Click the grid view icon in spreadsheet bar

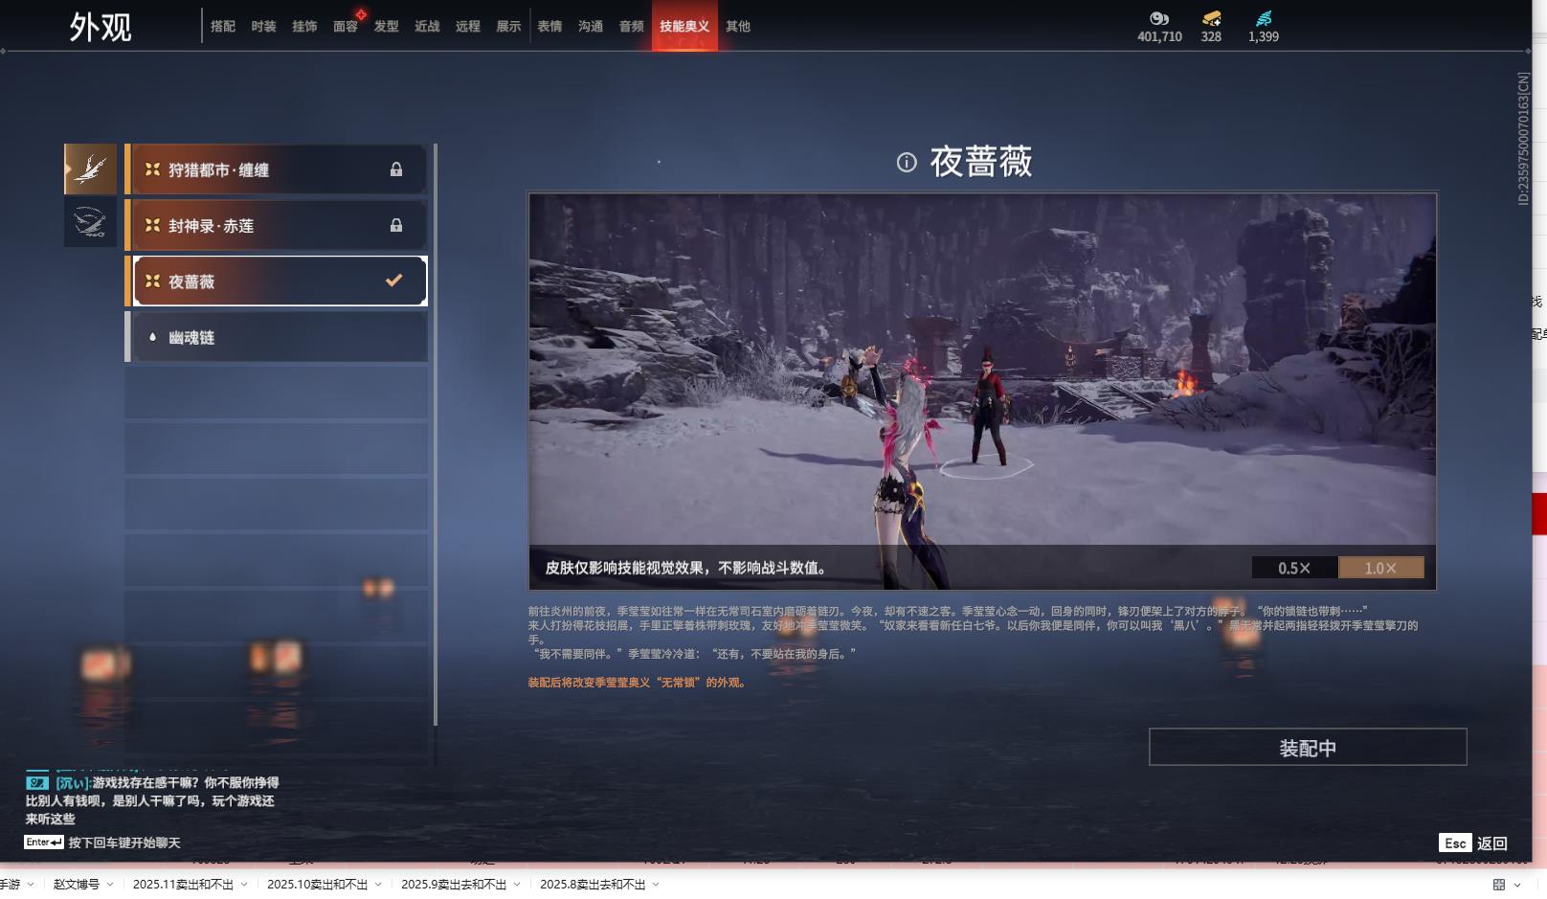coord(1499,885)
